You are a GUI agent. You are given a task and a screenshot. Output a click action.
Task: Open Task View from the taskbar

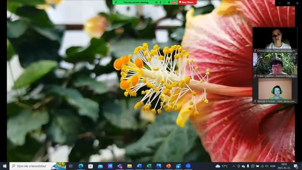pyautogui.click(x=70, y=166)
